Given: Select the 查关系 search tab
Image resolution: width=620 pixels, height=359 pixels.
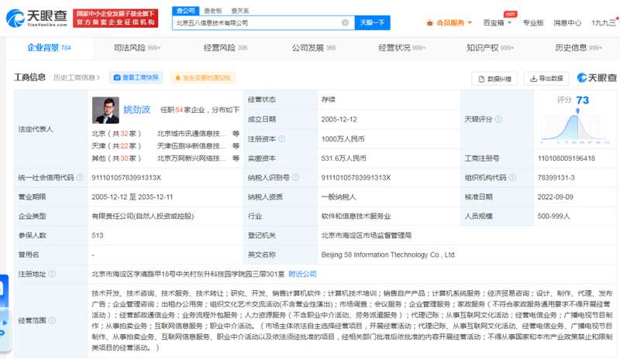Looking at the screenshot, I should tap(240, 11).
